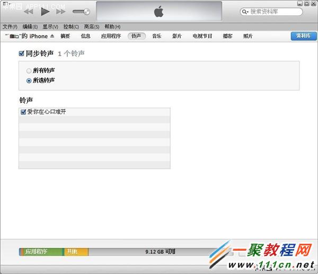
Task: Switch to the 摘要 tab
Action: pyautogui.click(x=65, y=36)
